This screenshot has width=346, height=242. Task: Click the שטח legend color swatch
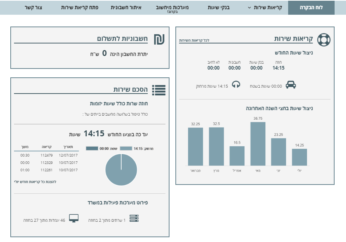(x=92, y=148)
